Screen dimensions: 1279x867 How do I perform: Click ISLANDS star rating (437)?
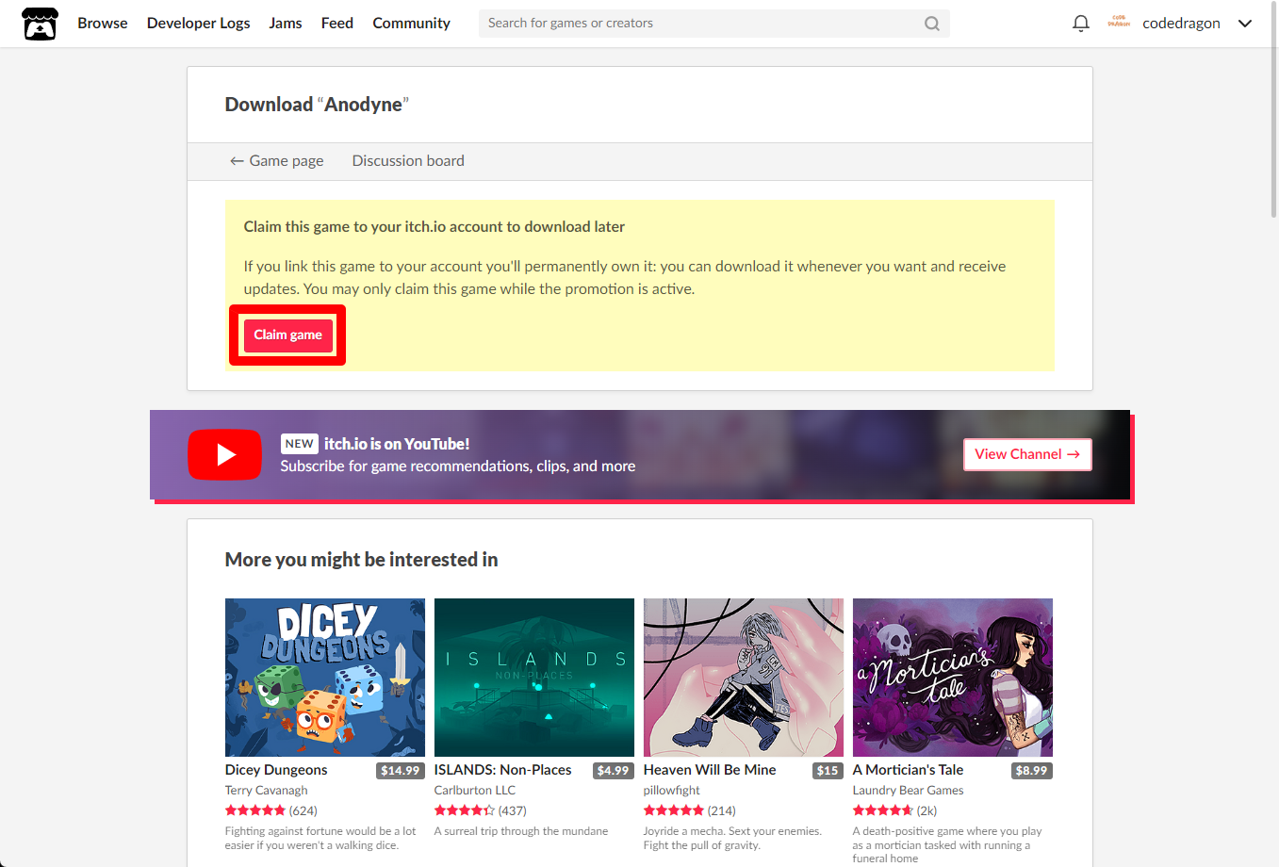coord(465,810)
